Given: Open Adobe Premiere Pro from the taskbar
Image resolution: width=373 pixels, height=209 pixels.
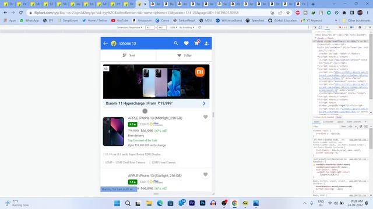Looking at the screenshot, I should (x=192, y=203).
